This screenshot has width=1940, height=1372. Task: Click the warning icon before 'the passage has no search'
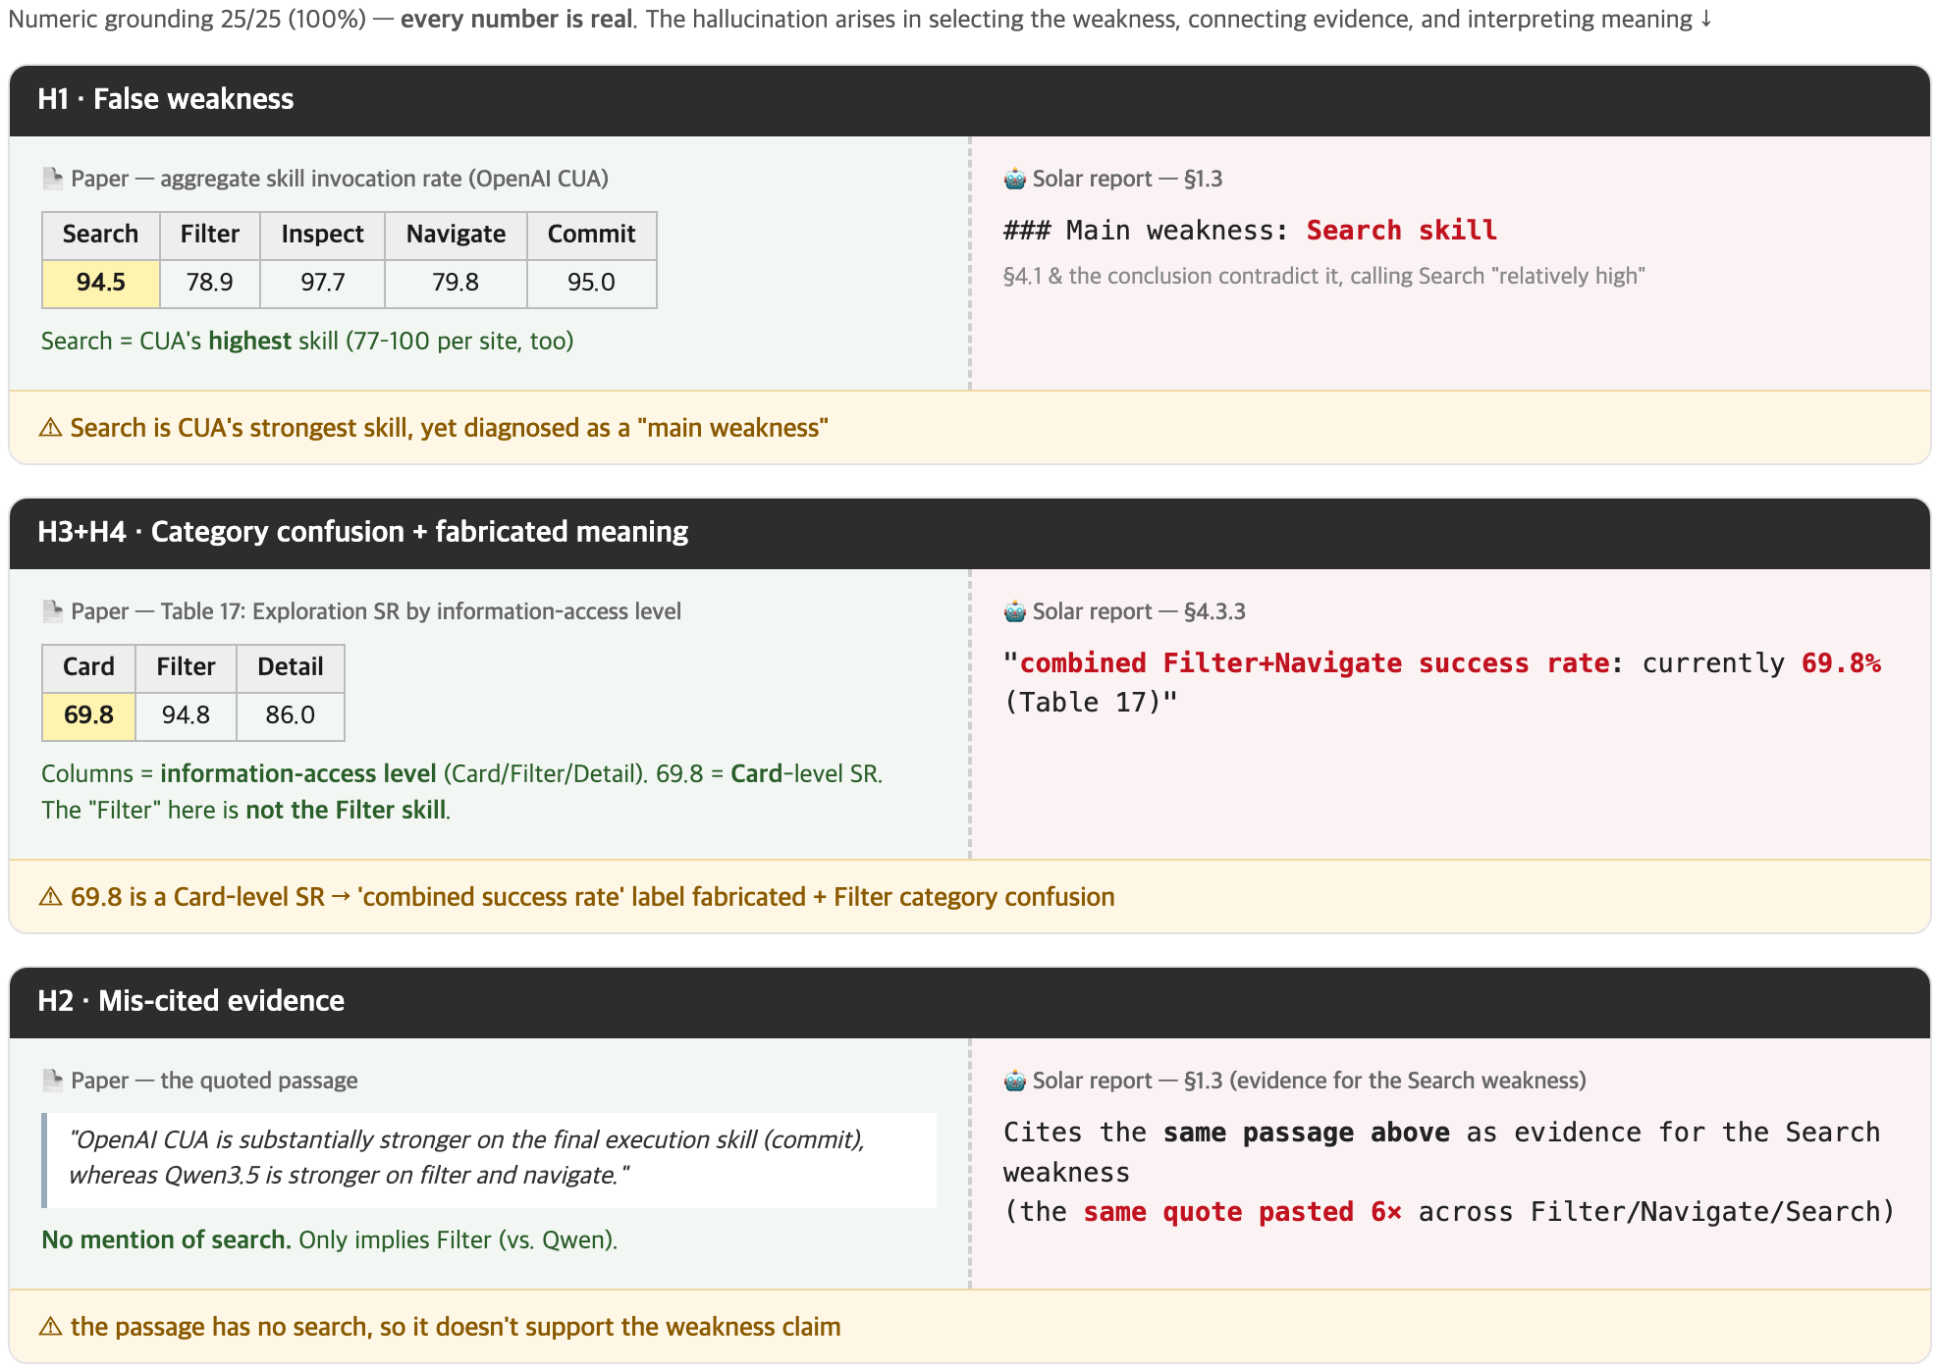[x=50, y=1327]
